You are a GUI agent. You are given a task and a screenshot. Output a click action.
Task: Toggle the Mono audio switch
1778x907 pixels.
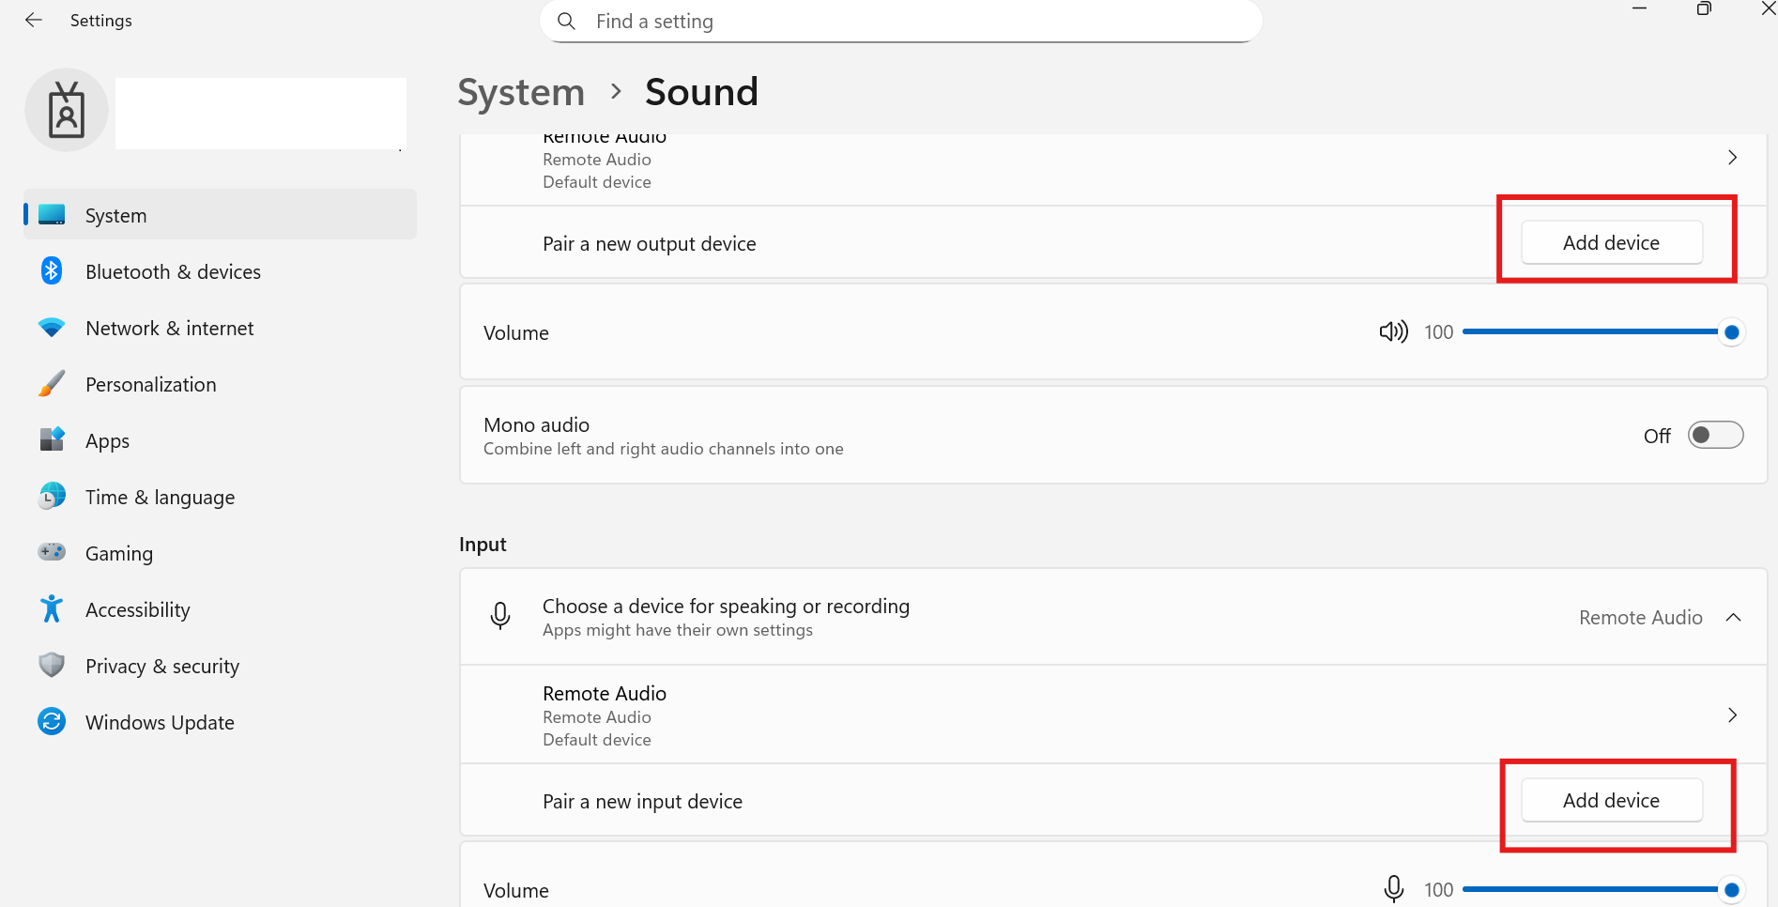(x=1715, y=436)
